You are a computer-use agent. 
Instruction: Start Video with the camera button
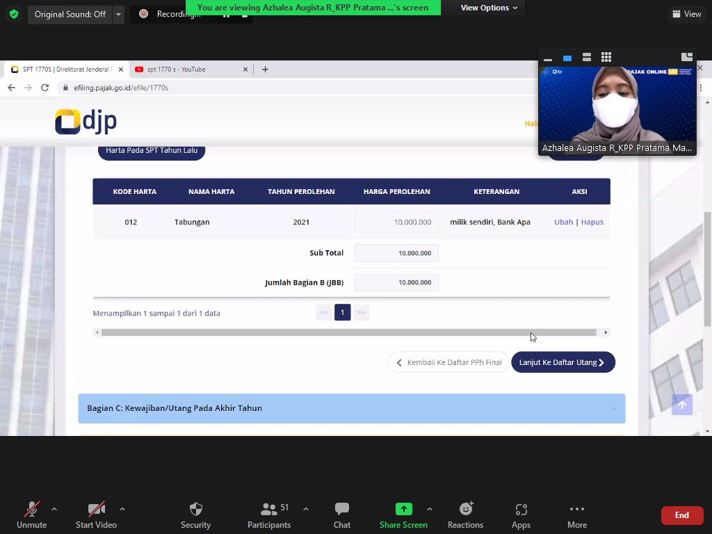96,515
